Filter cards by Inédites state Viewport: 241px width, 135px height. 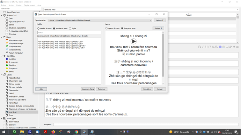[12, 59]
